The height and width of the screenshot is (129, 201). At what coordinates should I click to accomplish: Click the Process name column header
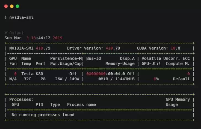point(81,105)
